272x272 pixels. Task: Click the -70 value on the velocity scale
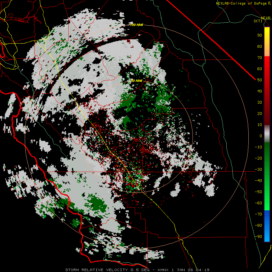(258, 214)
